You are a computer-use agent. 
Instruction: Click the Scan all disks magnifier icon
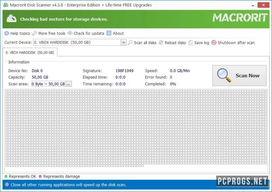coord(130,43)
